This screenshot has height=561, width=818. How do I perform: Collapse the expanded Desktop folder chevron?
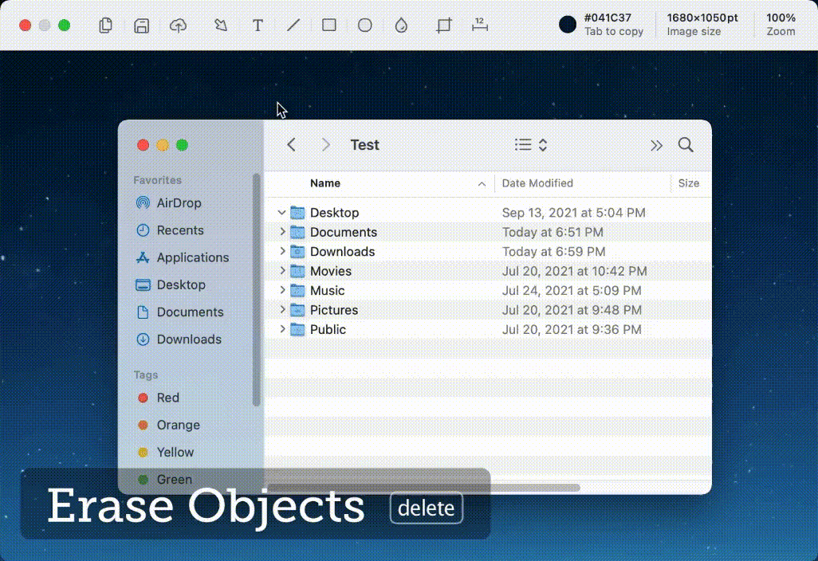(x=281, y=213)
